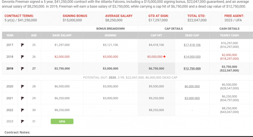Open the $6,000,000 dead cap link
This screenshot has height=137, width=253.
[x=192, y=86]
